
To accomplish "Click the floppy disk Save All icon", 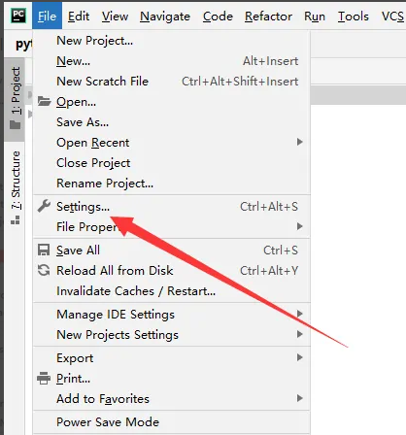I will coord(44,250).
